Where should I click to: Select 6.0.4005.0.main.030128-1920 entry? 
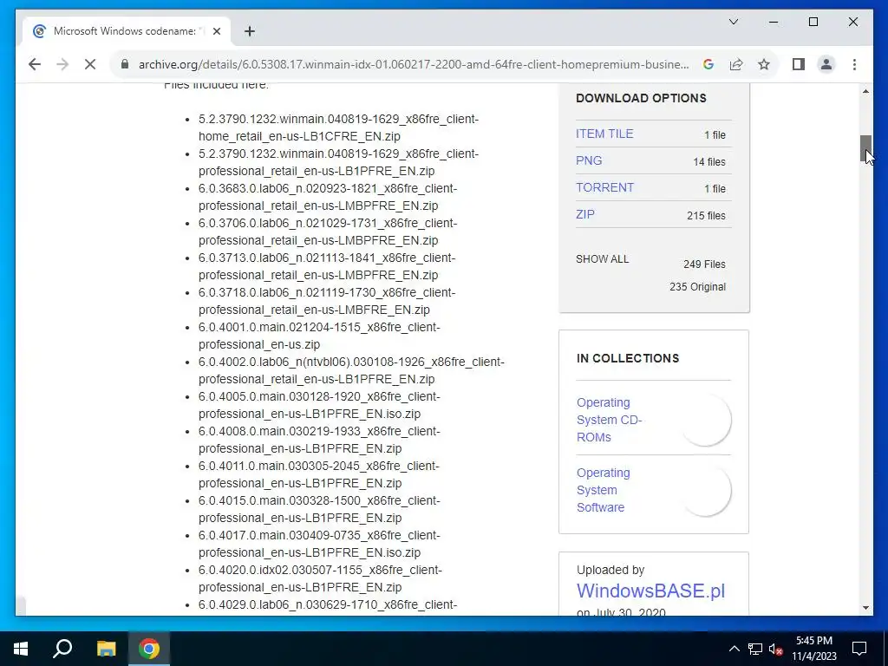click(x=319, y=405)
